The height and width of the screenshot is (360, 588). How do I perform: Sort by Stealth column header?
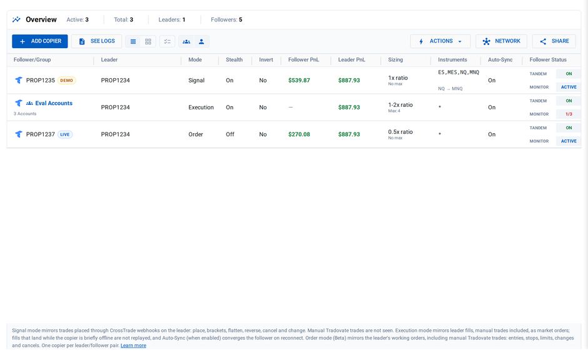click(x=234, y=59)
